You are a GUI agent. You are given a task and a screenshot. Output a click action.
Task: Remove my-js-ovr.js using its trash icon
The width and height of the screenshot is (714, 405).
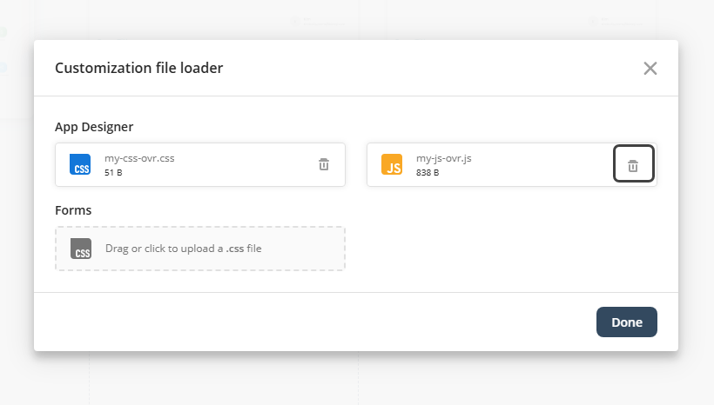(633, 165)
